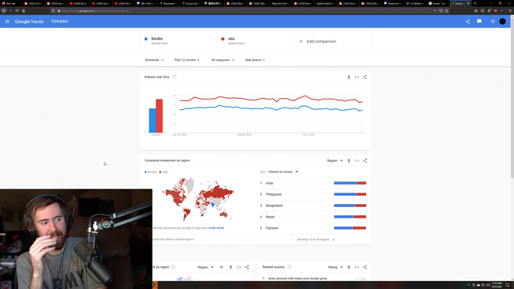The height and width of the screenshot is (289, 514).
Task: Open Region dropdown in bottom-left card
Action: [x=206, y=267]
